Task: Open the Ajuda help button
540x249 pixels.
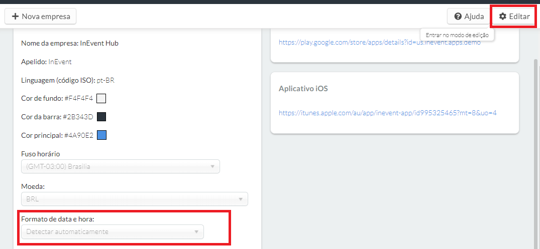Action: pos(469,16)
